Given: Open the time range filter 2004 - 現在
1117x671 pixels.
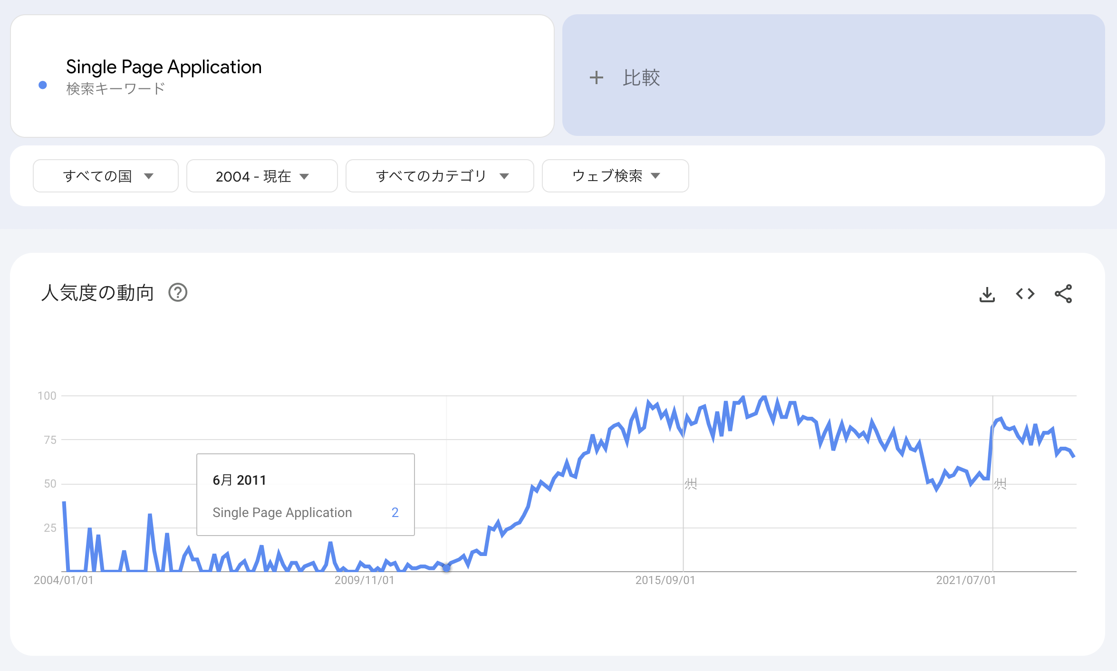Looking at the screenshot, I should pos(261,176).
